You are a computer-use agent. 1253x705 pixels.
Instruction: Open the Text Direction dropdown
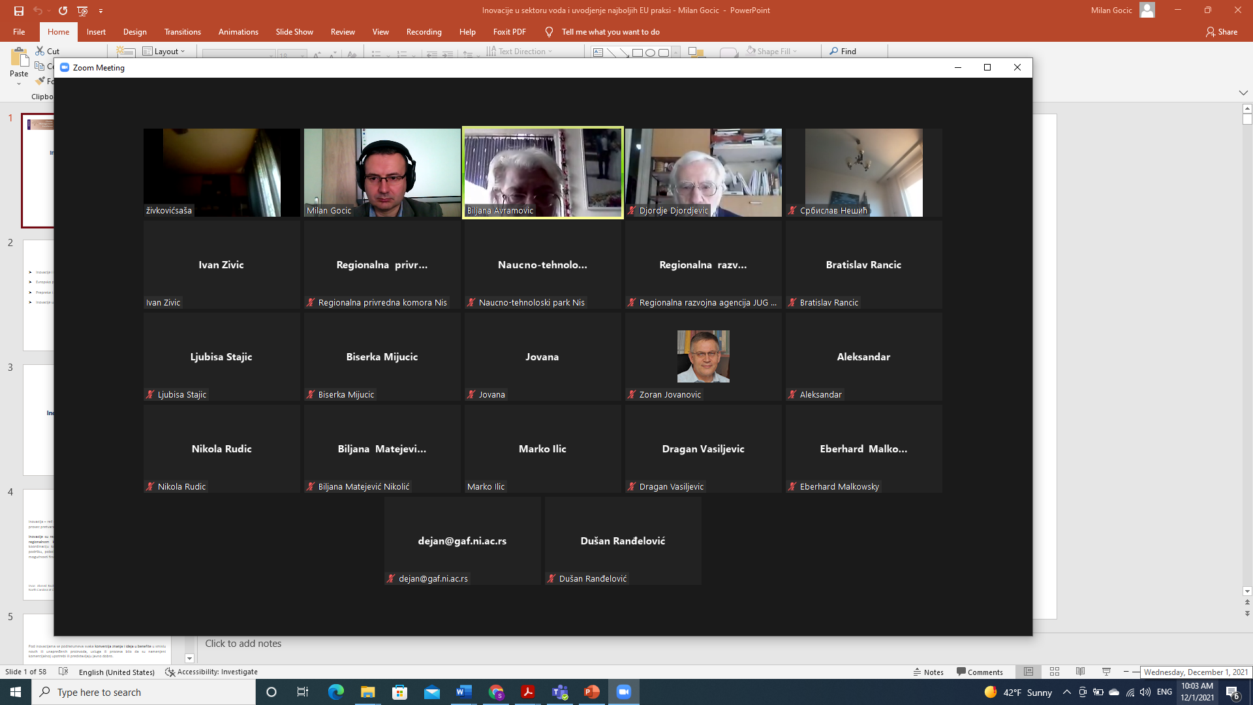tap(519, 52)
